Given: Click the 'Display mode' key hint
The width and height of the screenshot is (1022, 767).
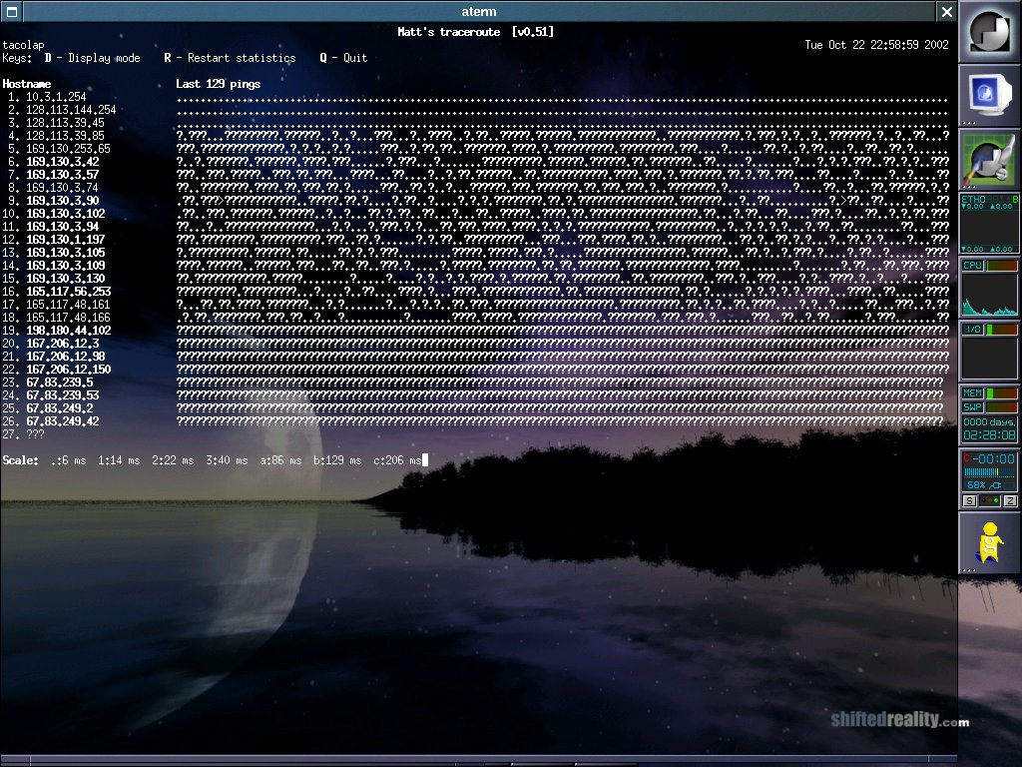Looking at the screenshot, I should point(93,58).
